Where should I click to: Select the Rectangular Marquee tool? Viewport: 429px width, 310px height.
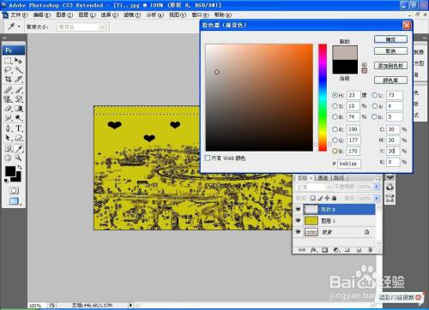(x=8, y=61)
